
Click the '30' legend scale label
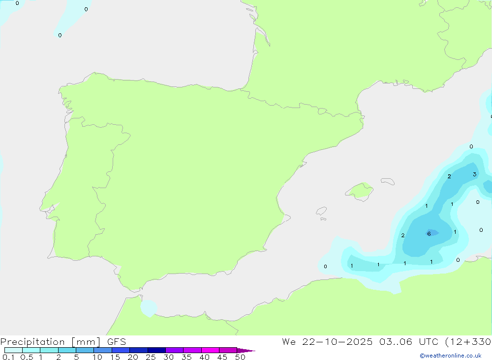point(169,357)
